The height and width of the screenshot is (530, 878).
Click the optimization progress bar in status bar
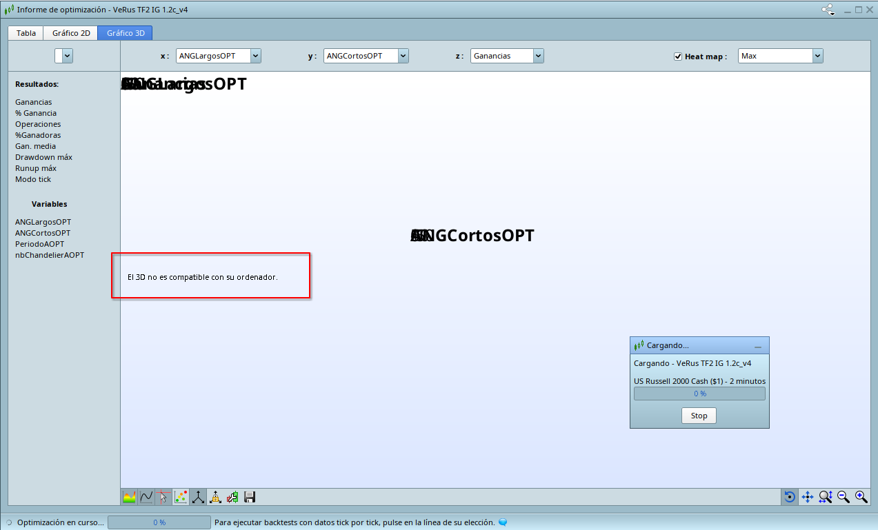point(159,522)
